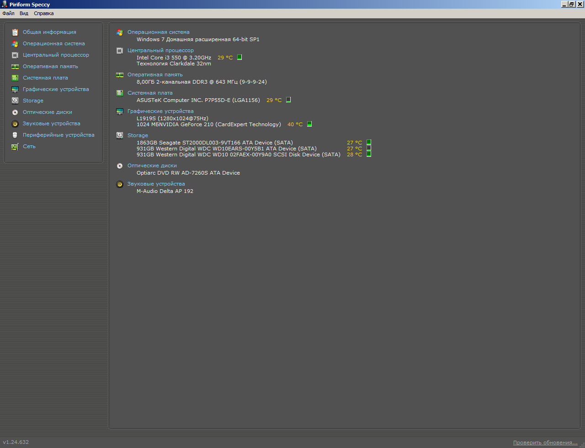Click the green CPU temperature indicator by 29 °C
The image size is (585, 448).
coord(239,58)
